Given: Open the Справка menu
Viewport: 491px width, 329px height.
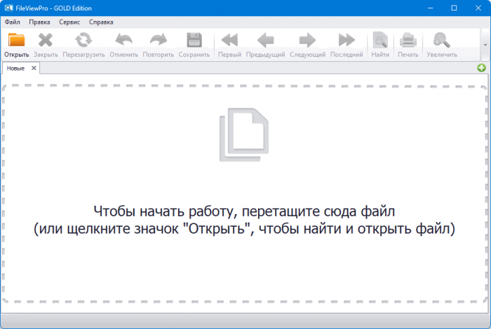Looking at the screenshot, I should point(101,22).
